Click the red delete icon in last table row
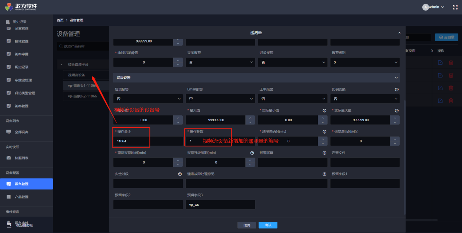Image resolution: width=462 pixels, height=233 pixels. pos(451,100)
